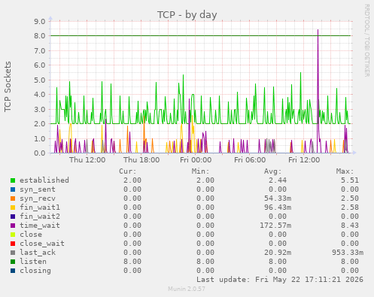Click the 'Munin 2.0.57' version footer
Screen dimensions: 374x297
coord(187,289)
